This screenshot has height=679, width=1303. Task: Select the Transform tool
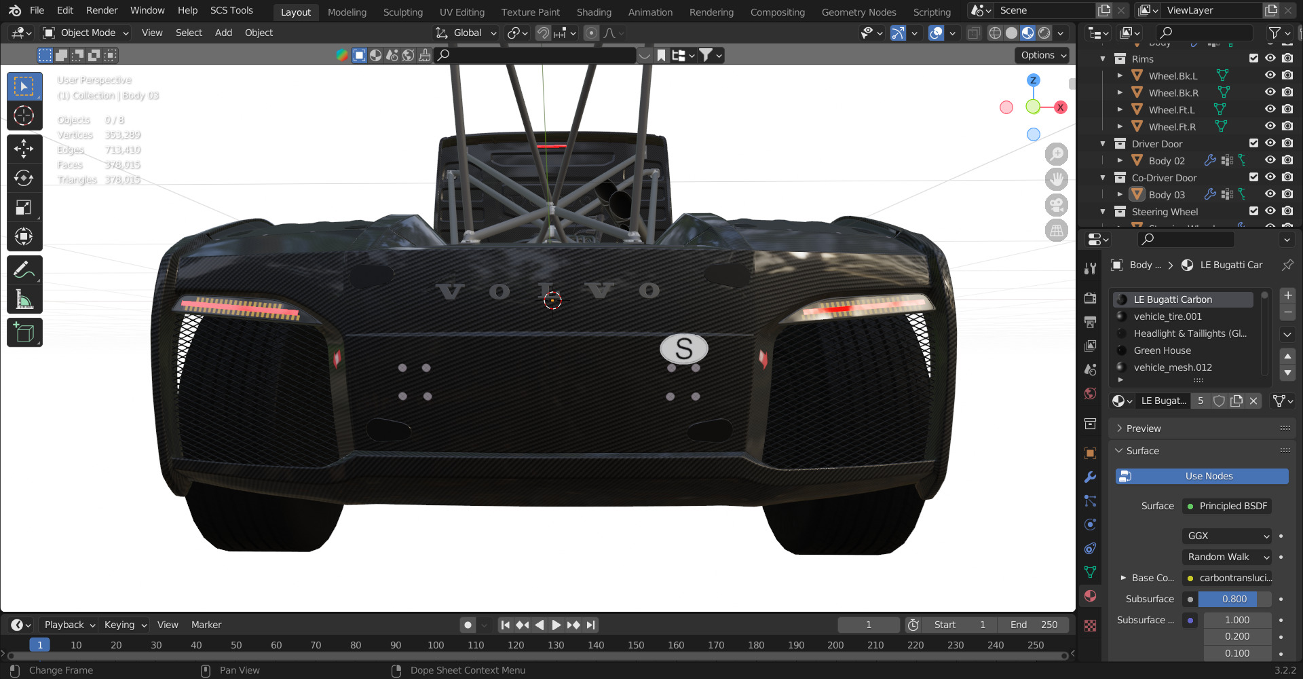(x=24, y=236)
